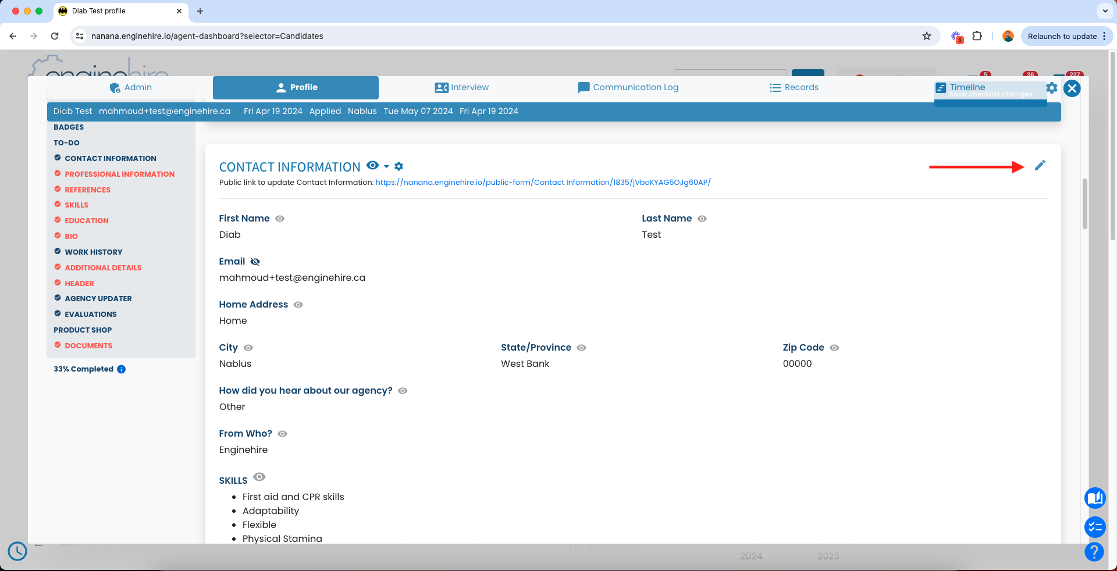Image resolution: width=1117 pixels, height=571 pixels.
Task: Open the clock time tracker icon
Action: [x=17, y=551]
